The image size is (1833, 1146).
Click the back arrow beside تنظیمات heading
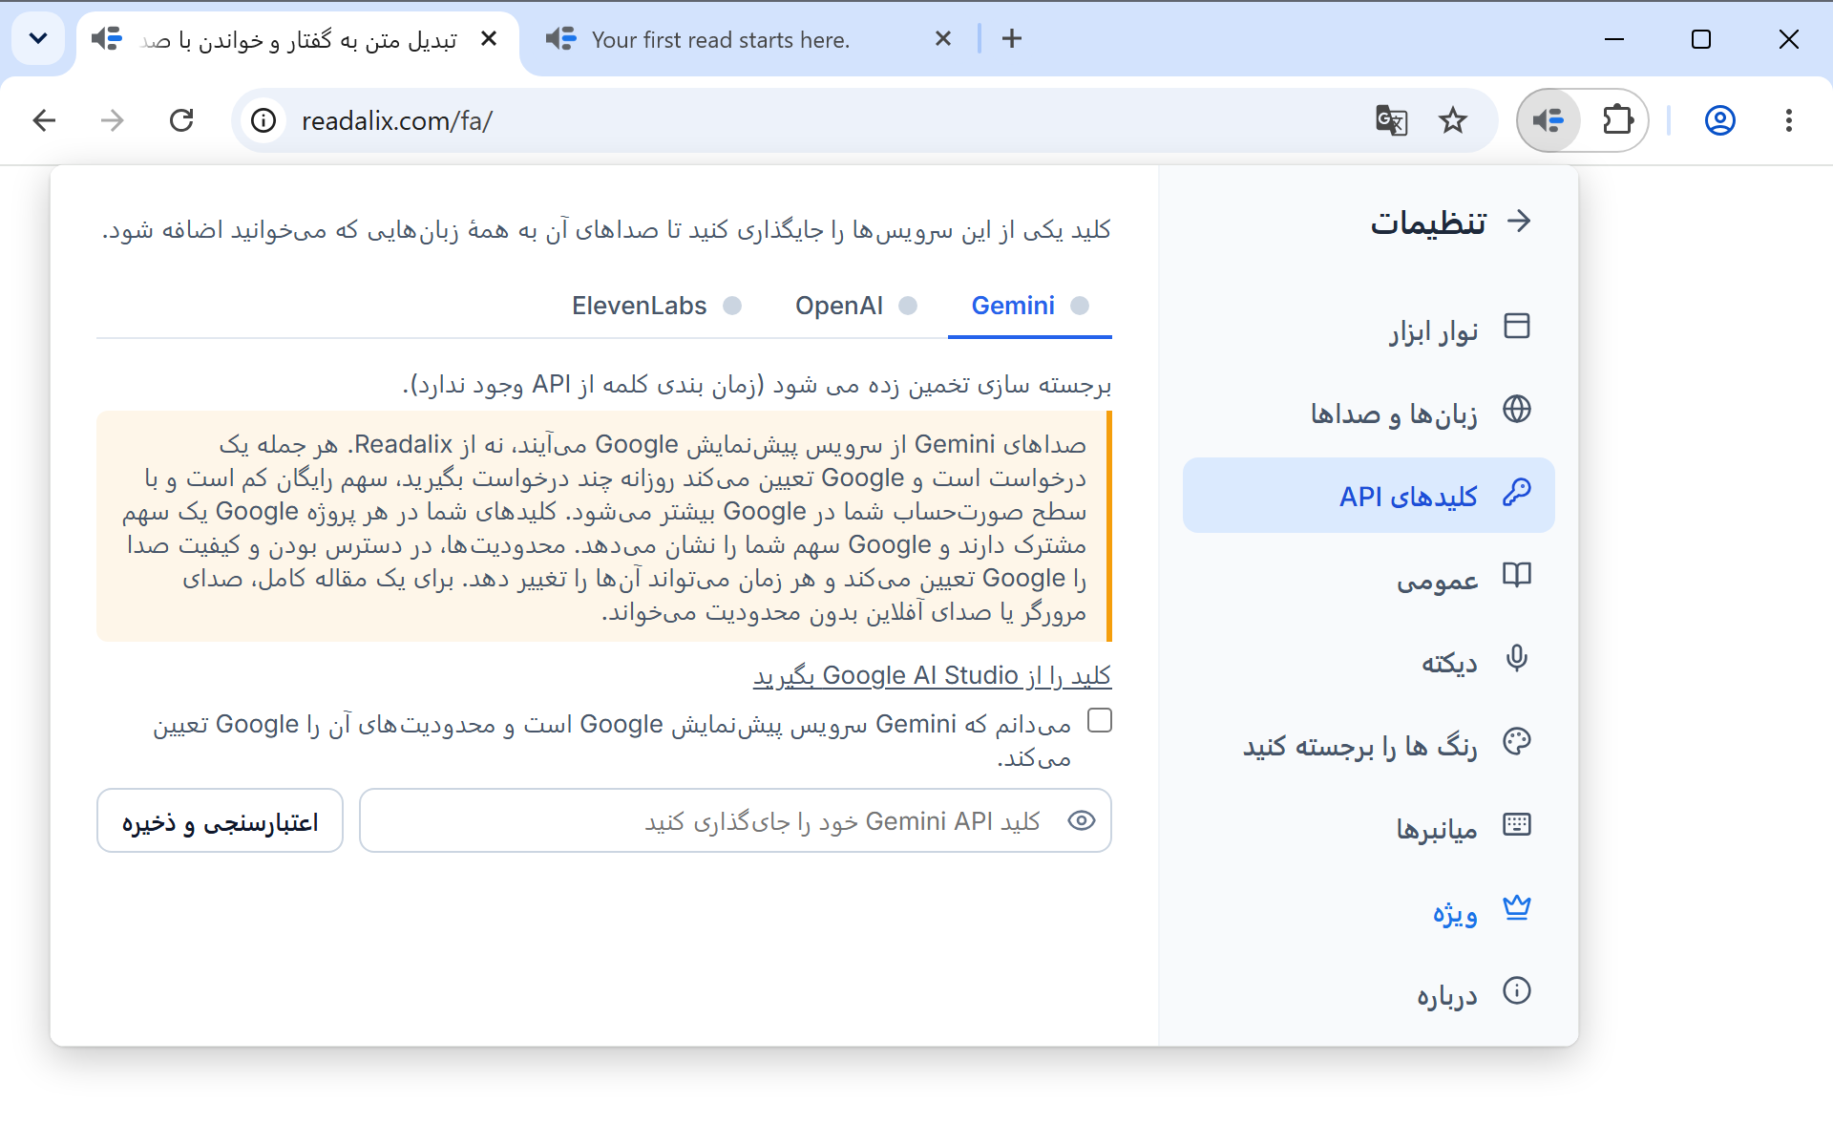(1519, 222)
